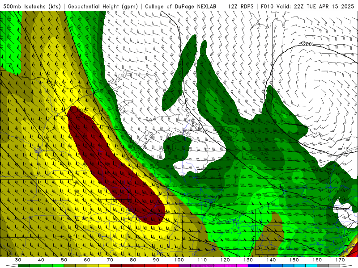Click the 90 value on the color scale
The height and width of the screenshot is (268, 358).
[156, 260]
